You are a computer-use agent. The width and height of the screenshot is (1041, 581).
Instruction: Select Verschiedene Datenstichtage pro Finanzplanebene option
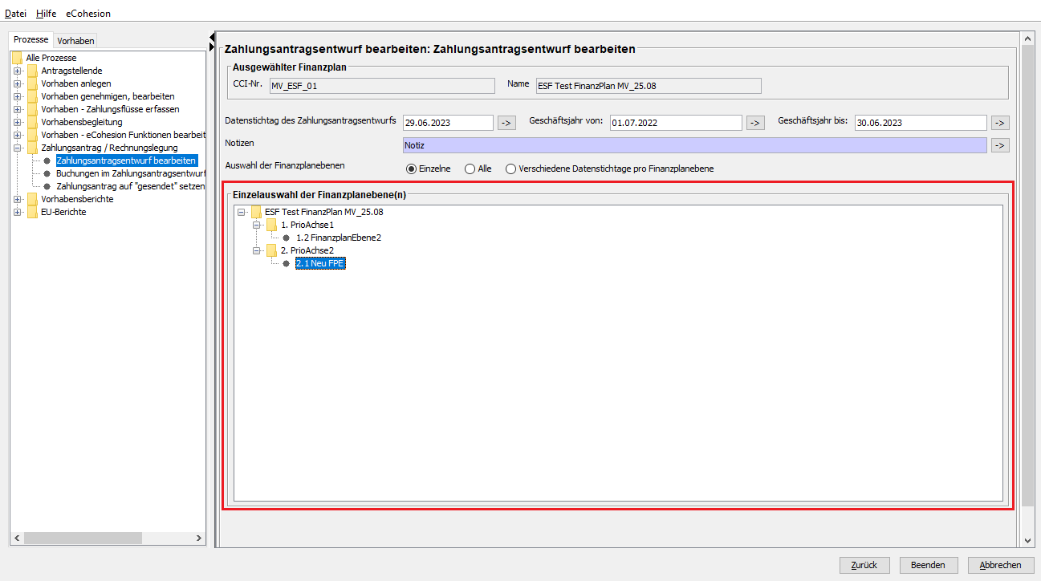pos(510,169)
